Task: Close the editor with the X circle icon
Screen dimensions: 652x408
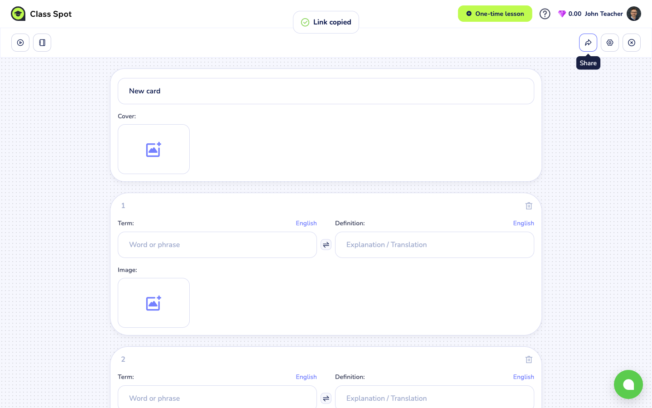Action: click(x=632, y=43)
